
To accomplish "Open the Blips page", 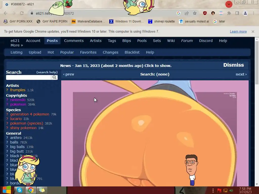I will click(126, 41).
